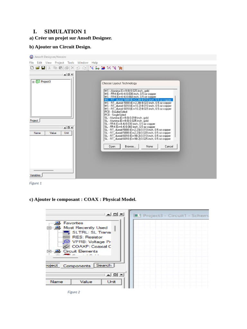Click the Paste clipboard toolbar icon
Viewport: 247px width, 329px height.
(x=61, y=68)
